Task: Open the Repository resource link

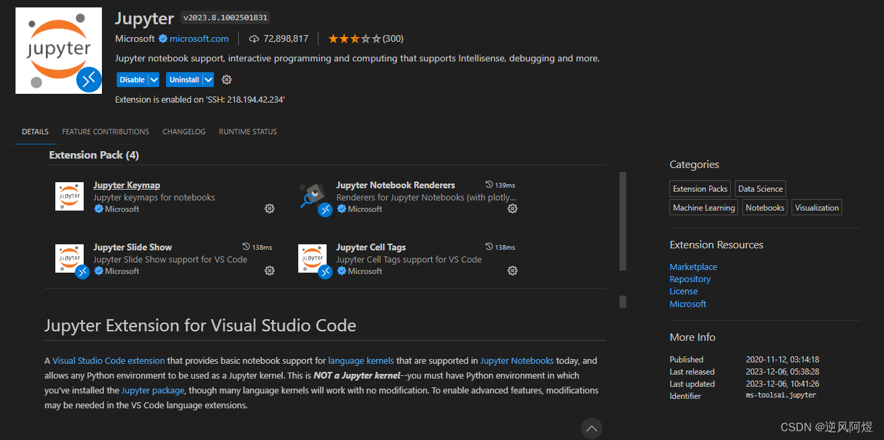Action: [x=690, y=279]
